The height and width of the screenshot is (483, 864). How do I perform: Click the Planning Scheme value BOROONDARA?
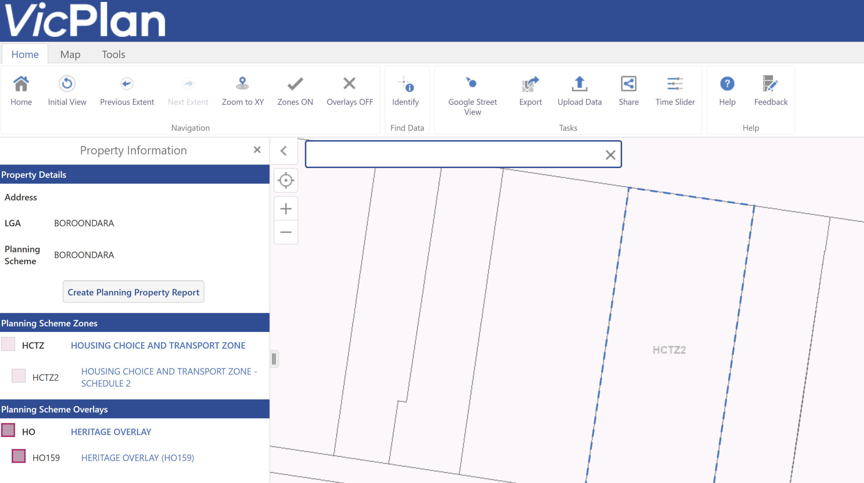click(84, 255)
